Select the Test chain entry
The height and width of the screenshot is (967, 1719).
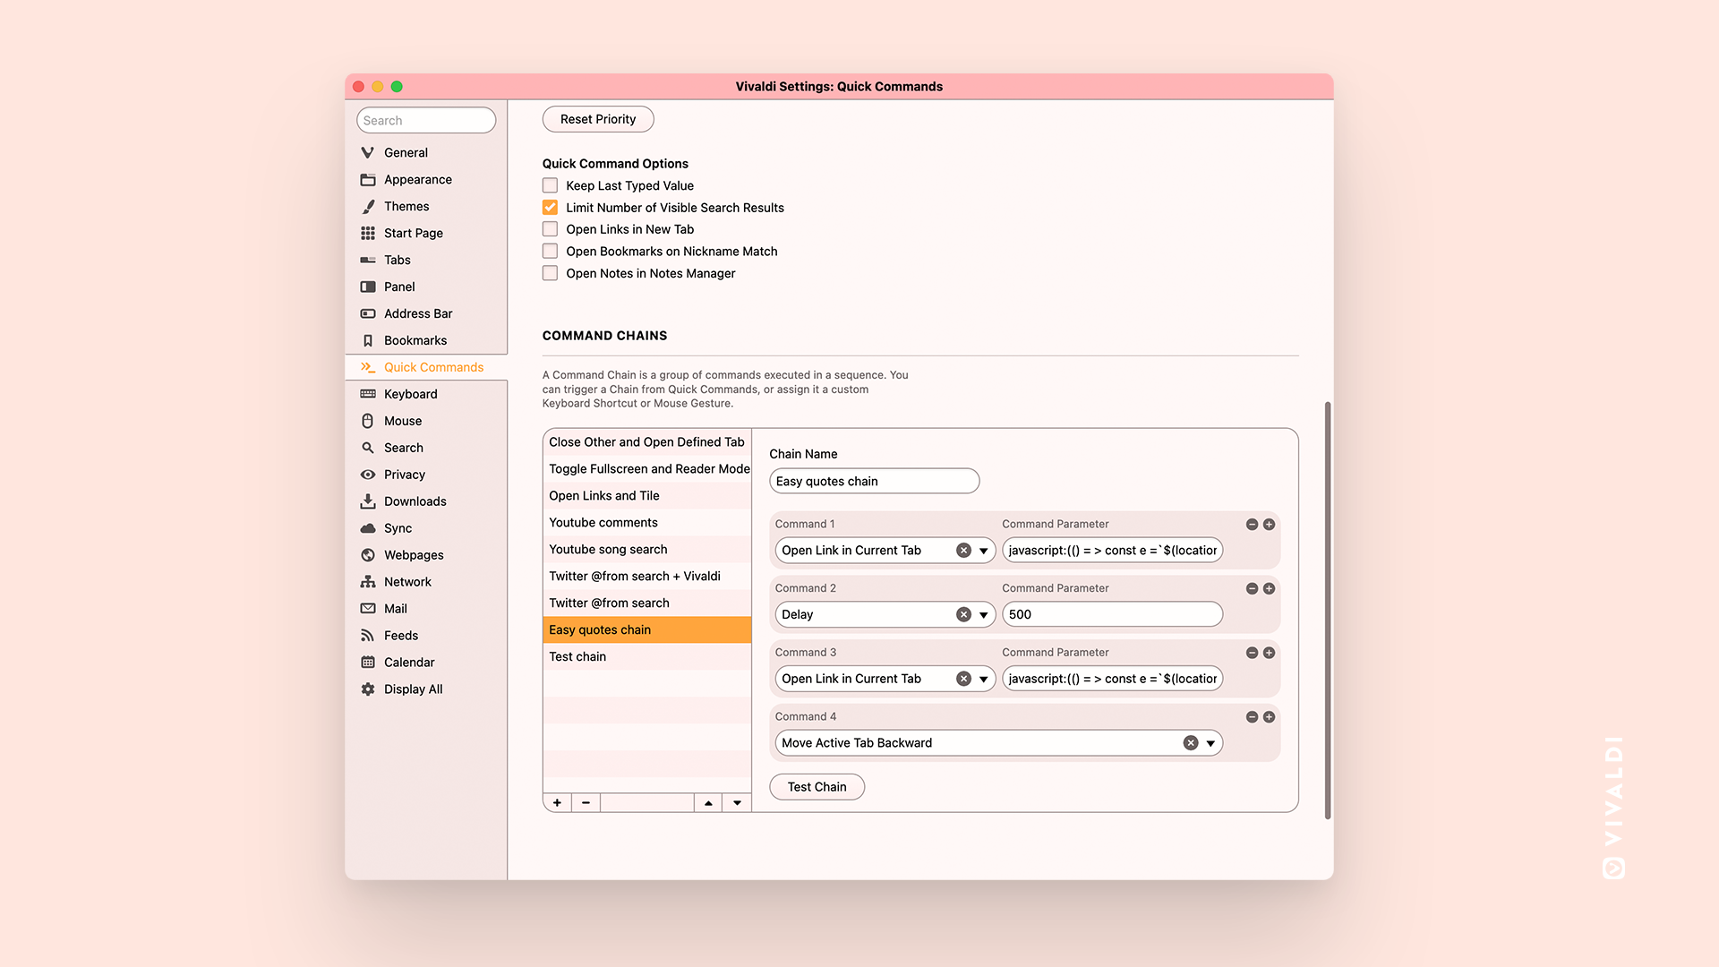pos(646,657)
